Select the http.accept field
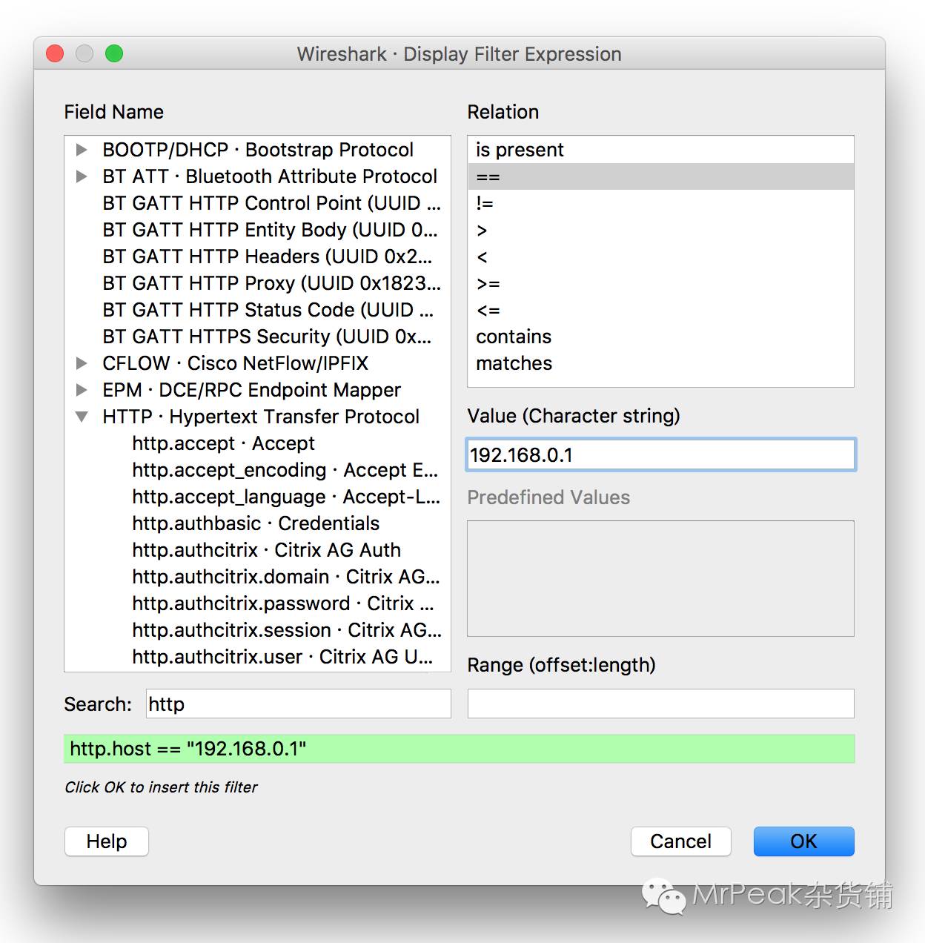 223,443
